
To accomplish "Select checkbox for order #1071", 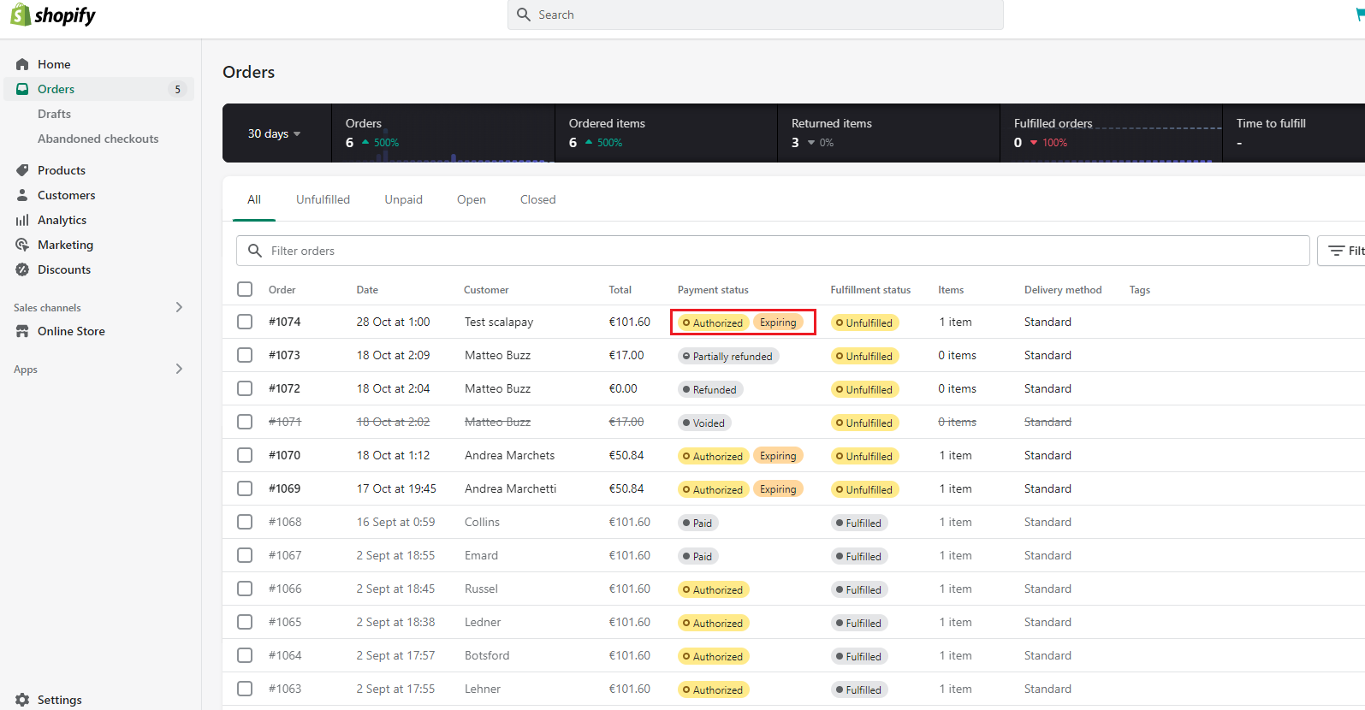I will 245,422.
